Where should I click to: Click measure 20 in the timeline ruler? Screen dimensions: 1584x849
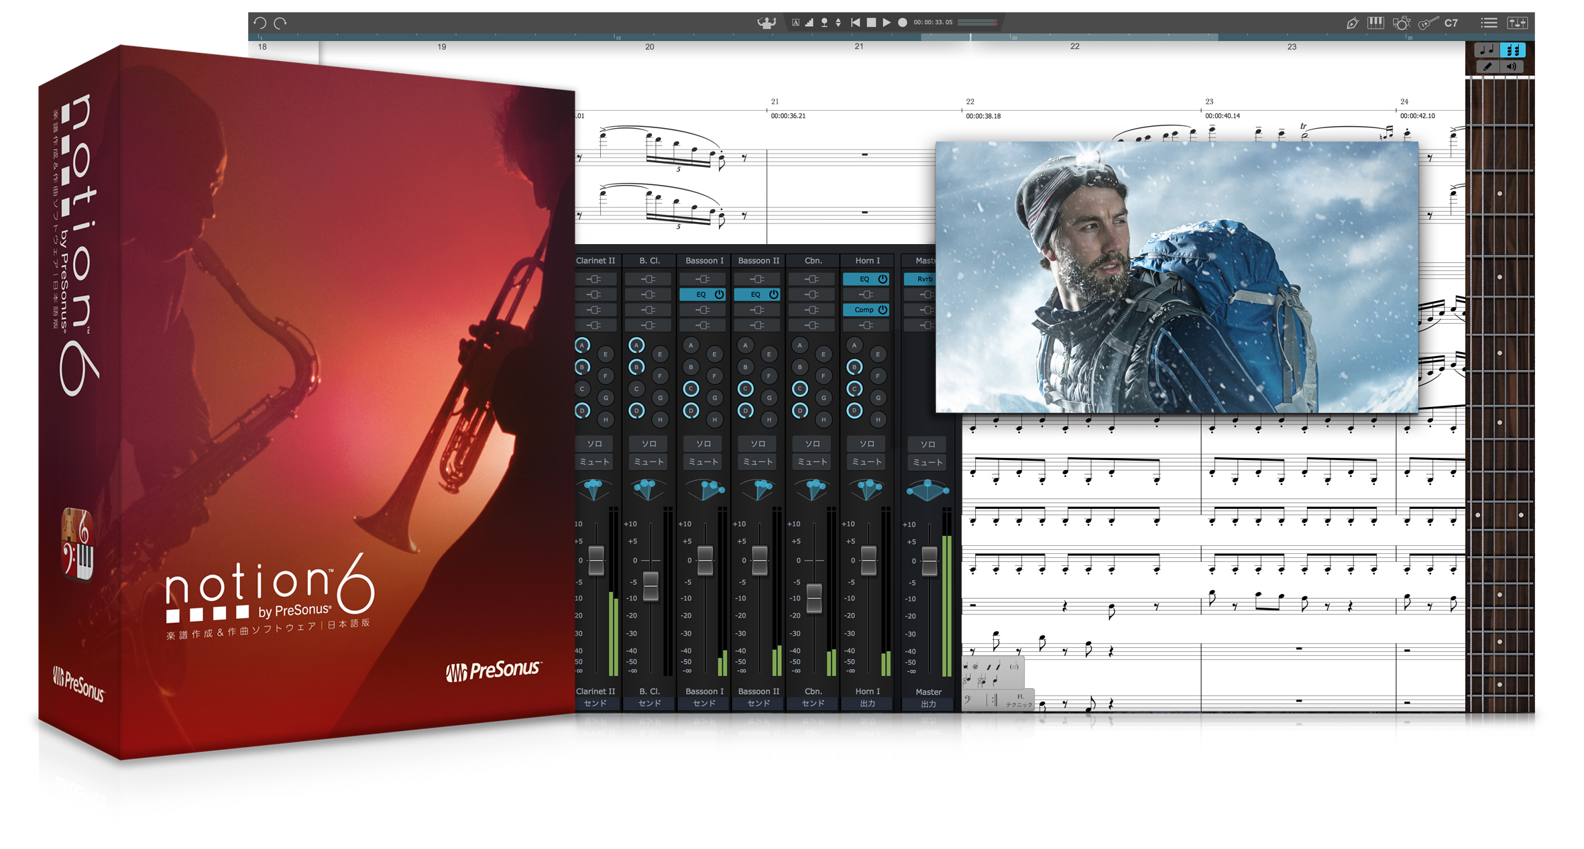point(649,47)
